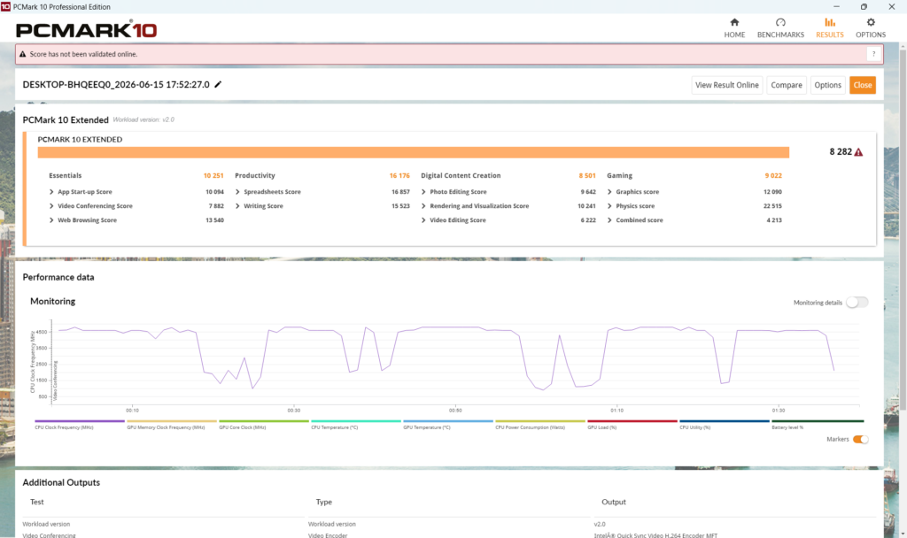Screen dimensions: 907x538
Task: Select GPU Load legend color
Action: [x=632, y=421]
